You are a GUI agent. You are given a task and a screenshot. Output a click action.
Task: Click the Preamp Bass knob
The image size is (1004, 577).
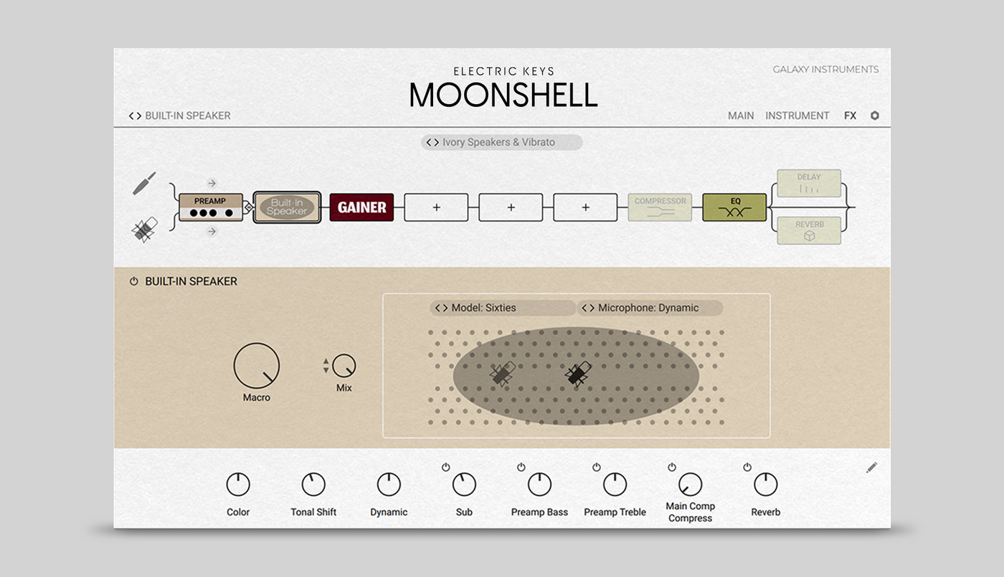click(539, 485)
